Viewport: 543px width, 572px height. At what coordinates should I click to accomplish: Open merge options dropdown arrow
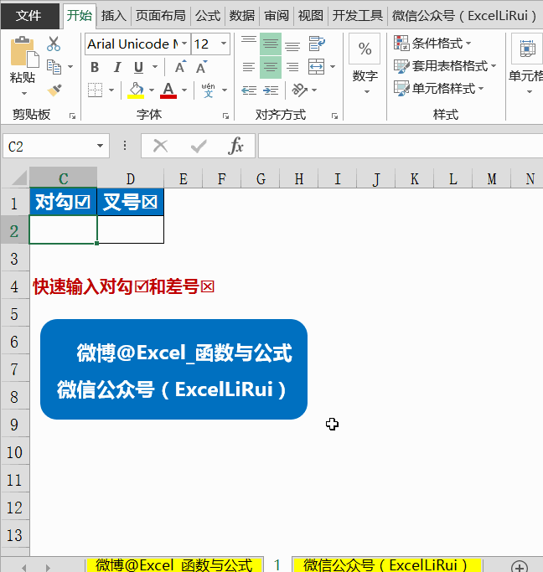pyautogui.click(x=333, y=67)
